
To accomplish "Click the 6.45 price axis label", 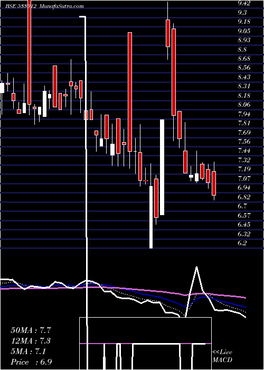I will [x=244, y=224].
